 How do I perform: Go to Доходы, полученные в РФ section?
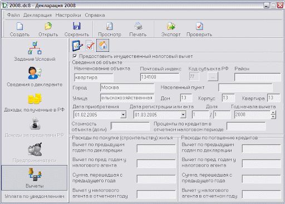[35, 102]
